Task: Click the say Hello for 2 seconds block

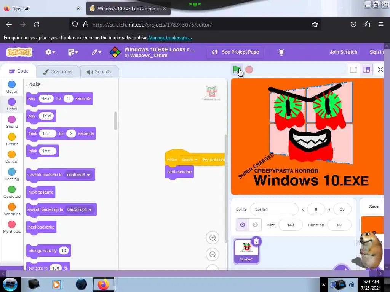Action: pos(60,99)
